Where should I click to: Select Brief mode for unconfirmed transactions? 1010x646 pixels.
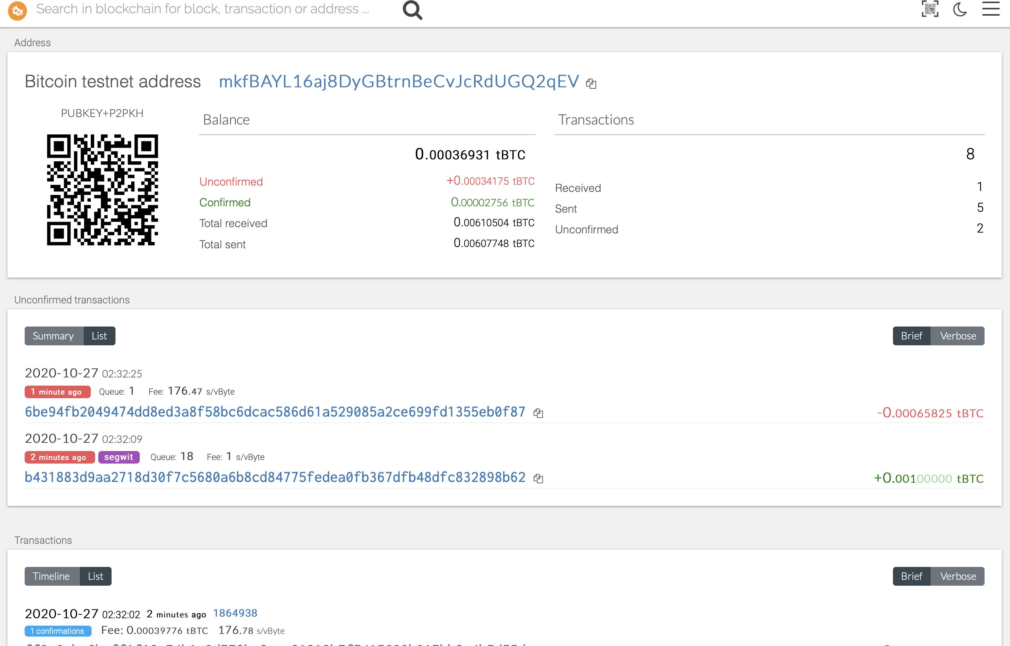[911, 336]
